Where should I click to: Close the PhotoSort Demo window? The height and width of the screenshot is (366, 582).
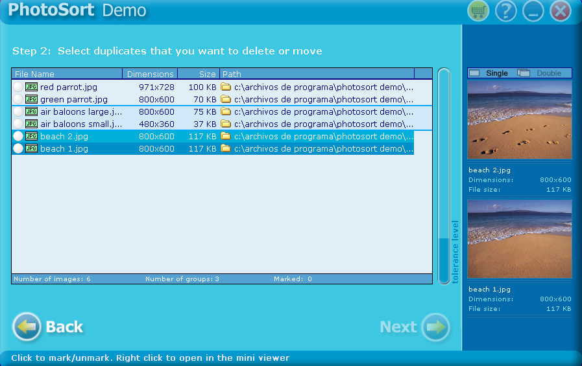point(561,11)
